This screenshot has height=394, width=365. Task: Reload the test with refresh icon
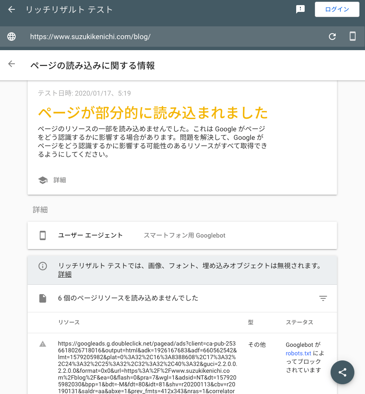pyautogui.click(x=332, y=37)
